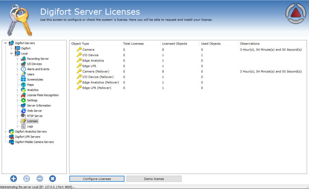Select the Local tree item

click(24, 53)
